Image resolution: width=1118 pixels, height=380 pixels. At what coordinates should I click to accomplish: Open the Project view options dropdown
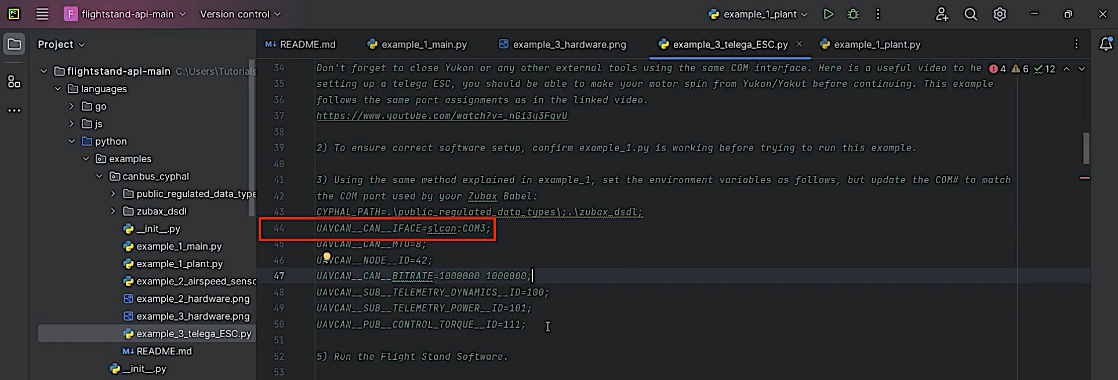[x=61, y=45]
